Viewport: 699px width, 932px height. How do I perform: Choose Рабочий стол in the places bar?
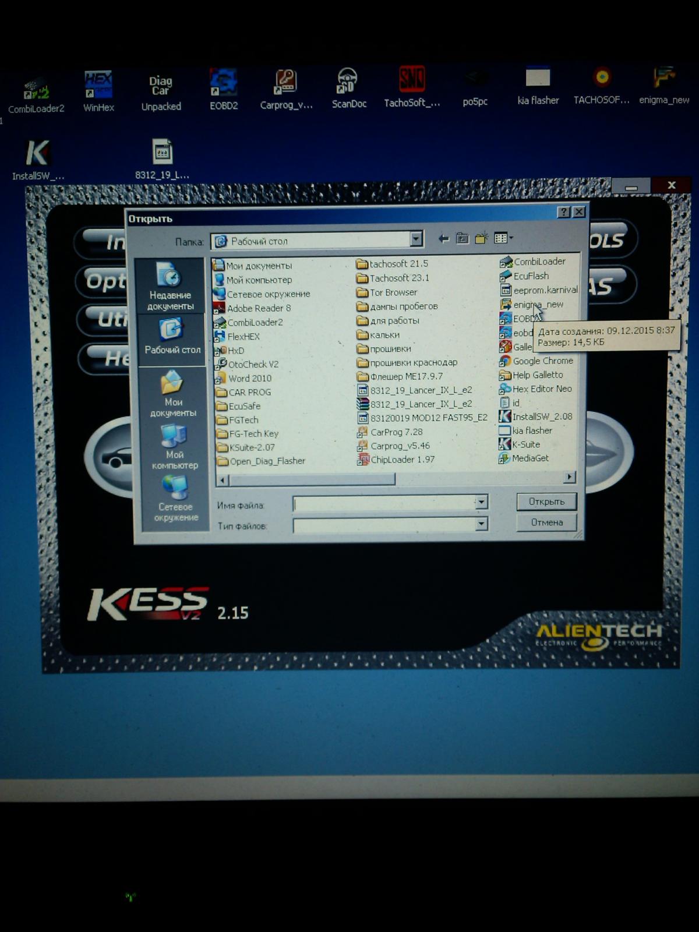(x=172, y=336)
